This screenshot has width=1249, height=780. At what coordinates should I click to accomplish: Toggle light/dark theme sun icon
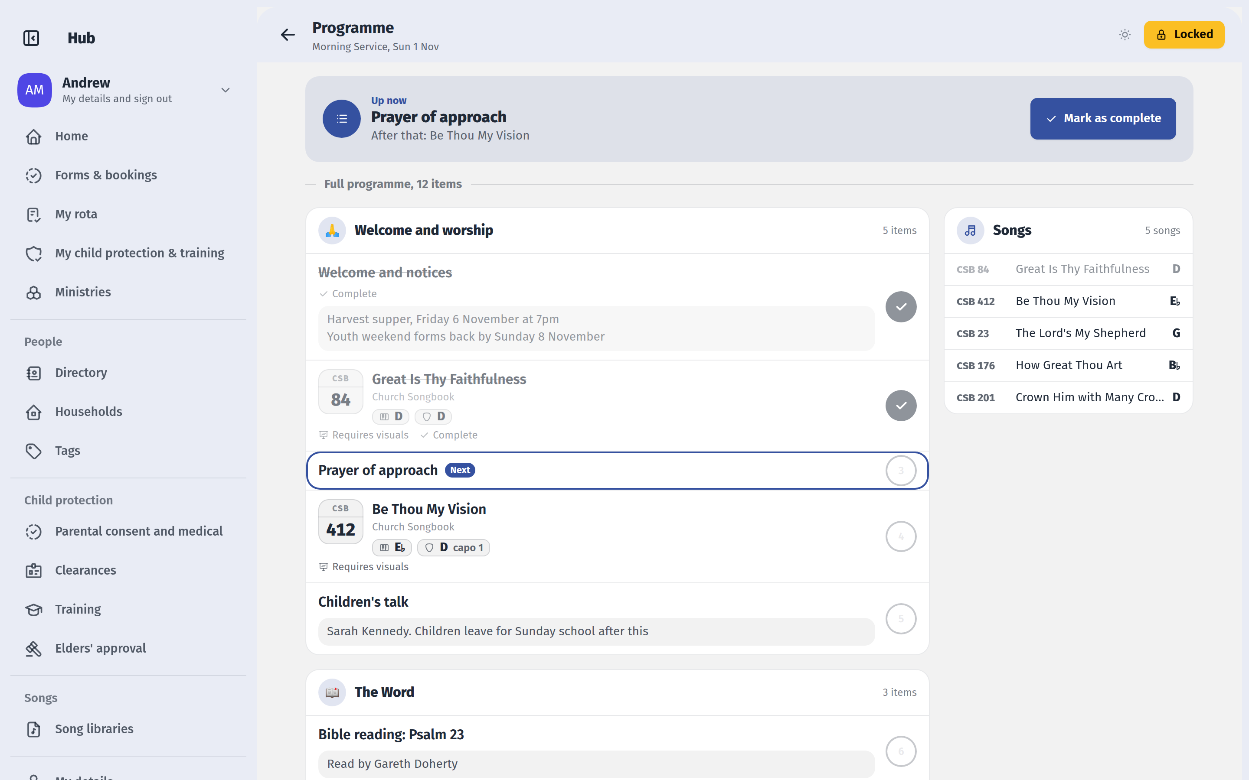tap(1125, 35)
